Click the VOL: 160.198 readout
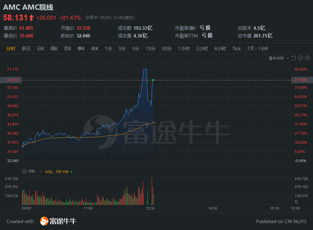This screenshot has height=230, width=313. pos(57,172)
